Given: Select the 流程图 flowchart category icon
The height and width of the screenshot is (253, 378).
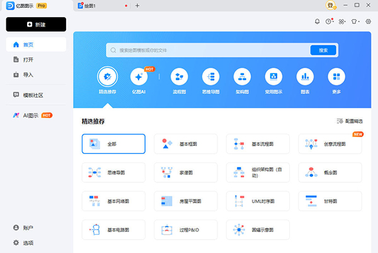Looking at the screenshot, I should [179, 77].
